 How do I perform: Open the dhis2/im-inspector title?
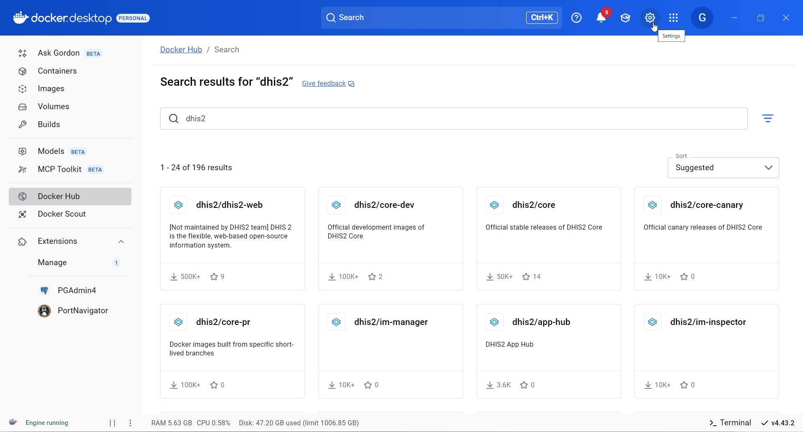pos(708,322)
